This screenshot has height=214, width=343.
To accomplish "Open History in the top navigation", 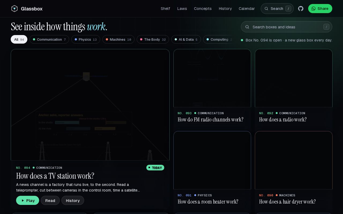I will (225, 9).
